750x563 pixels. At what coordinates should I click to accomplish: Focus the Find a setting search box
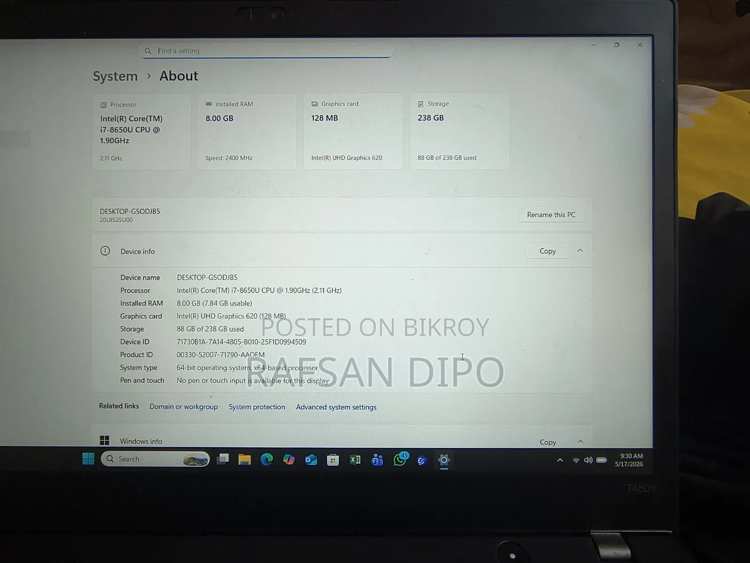point(266,51)
